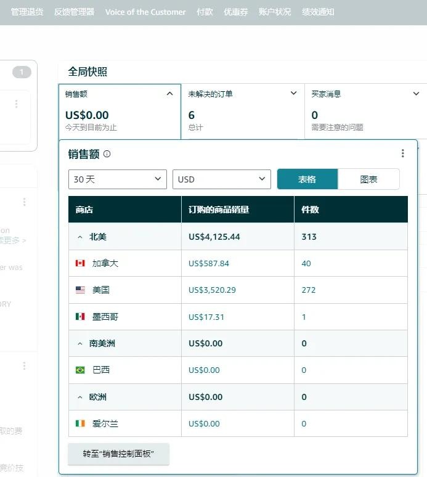This screenshot has width=427, height=477.
Task: Collapse the 销售额 snapshot card chevron
Action: pyautogui.click(x=169, y=94)
